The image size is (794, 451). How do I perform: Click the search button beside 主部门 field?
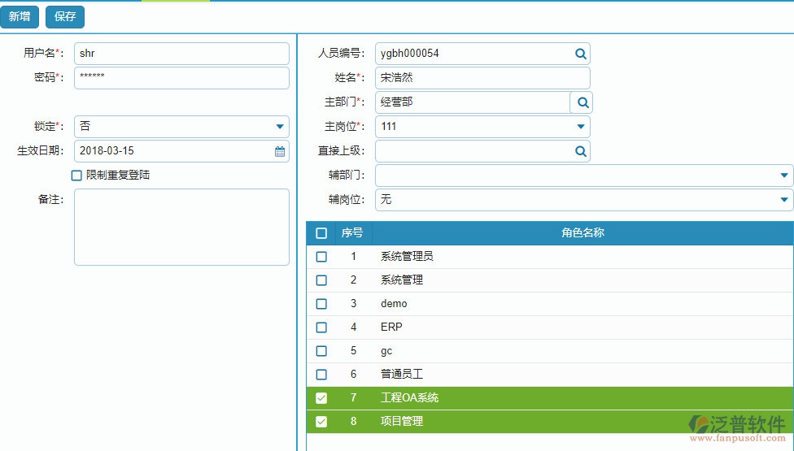point(582,102)
